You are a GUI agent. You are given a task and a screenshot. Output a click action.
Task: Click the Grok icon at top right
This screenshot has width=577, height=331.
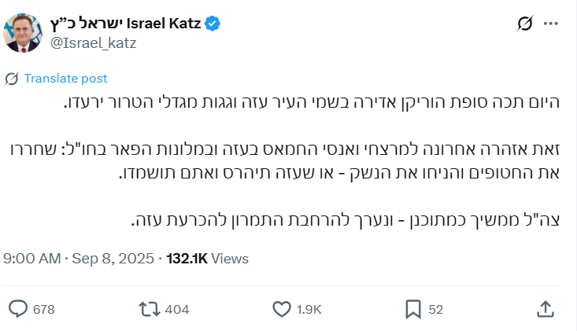[525, 24]
